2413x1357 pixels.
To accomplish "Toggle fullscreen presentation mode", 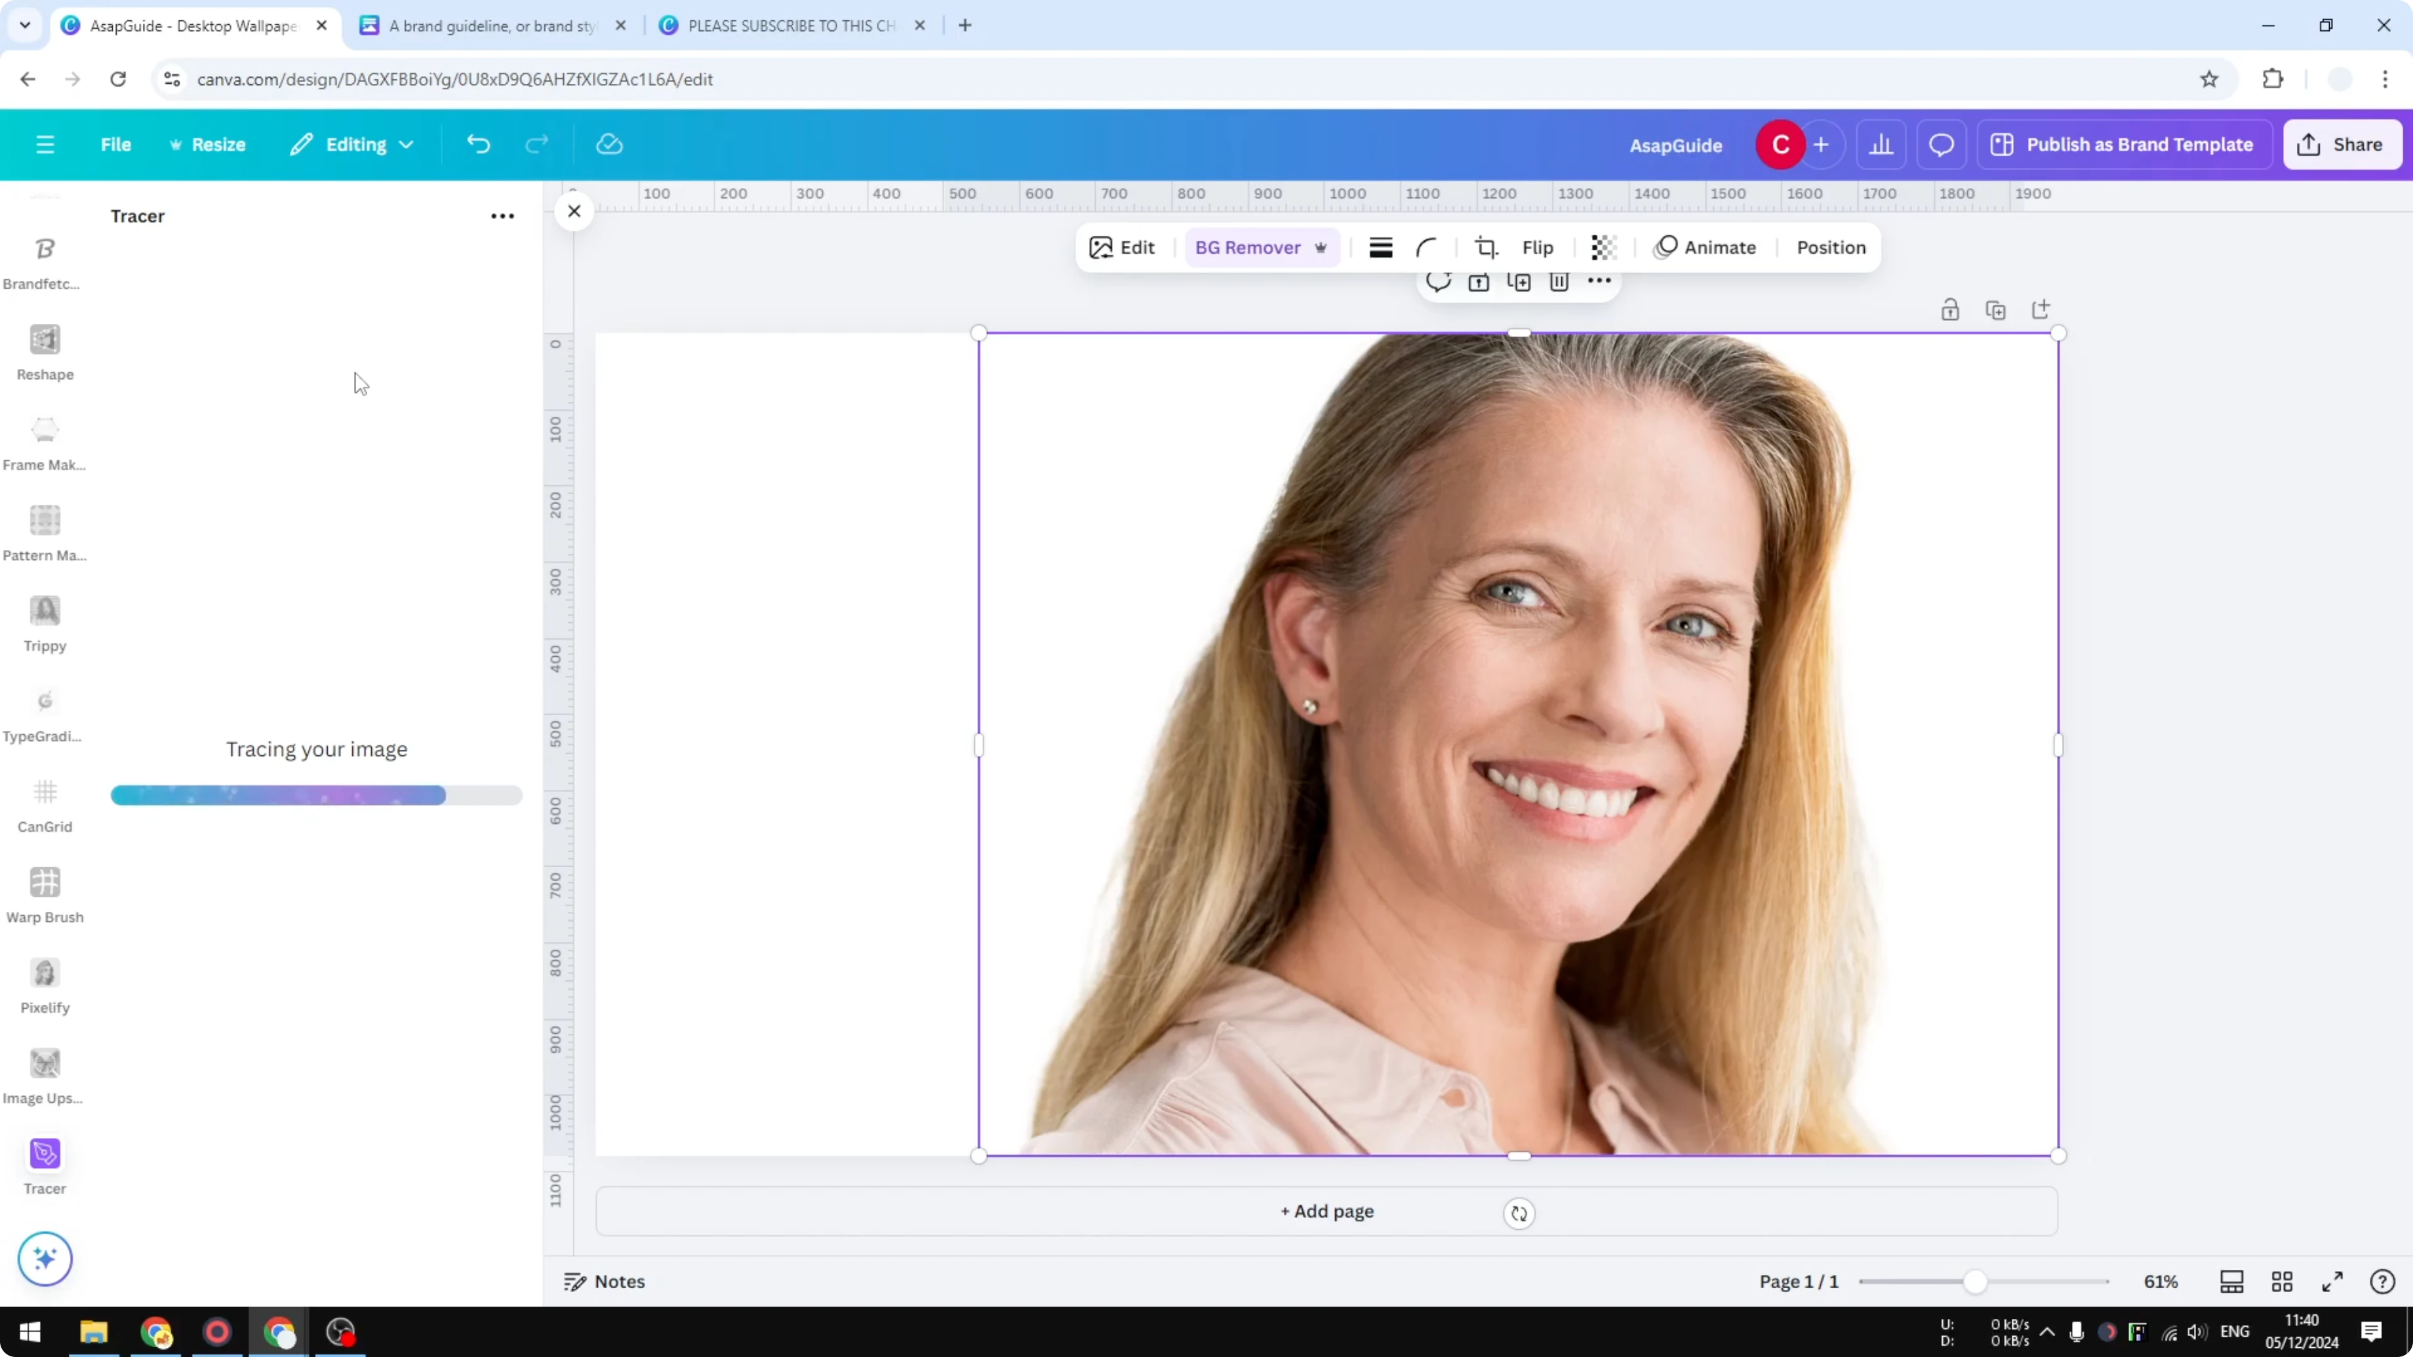I will tap(2334, 1281).
